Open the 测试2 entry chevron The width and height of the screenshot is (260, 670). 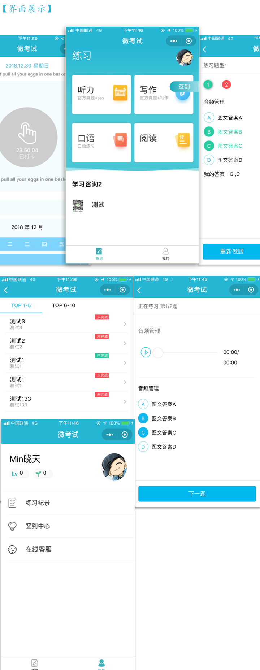[125, 343]
